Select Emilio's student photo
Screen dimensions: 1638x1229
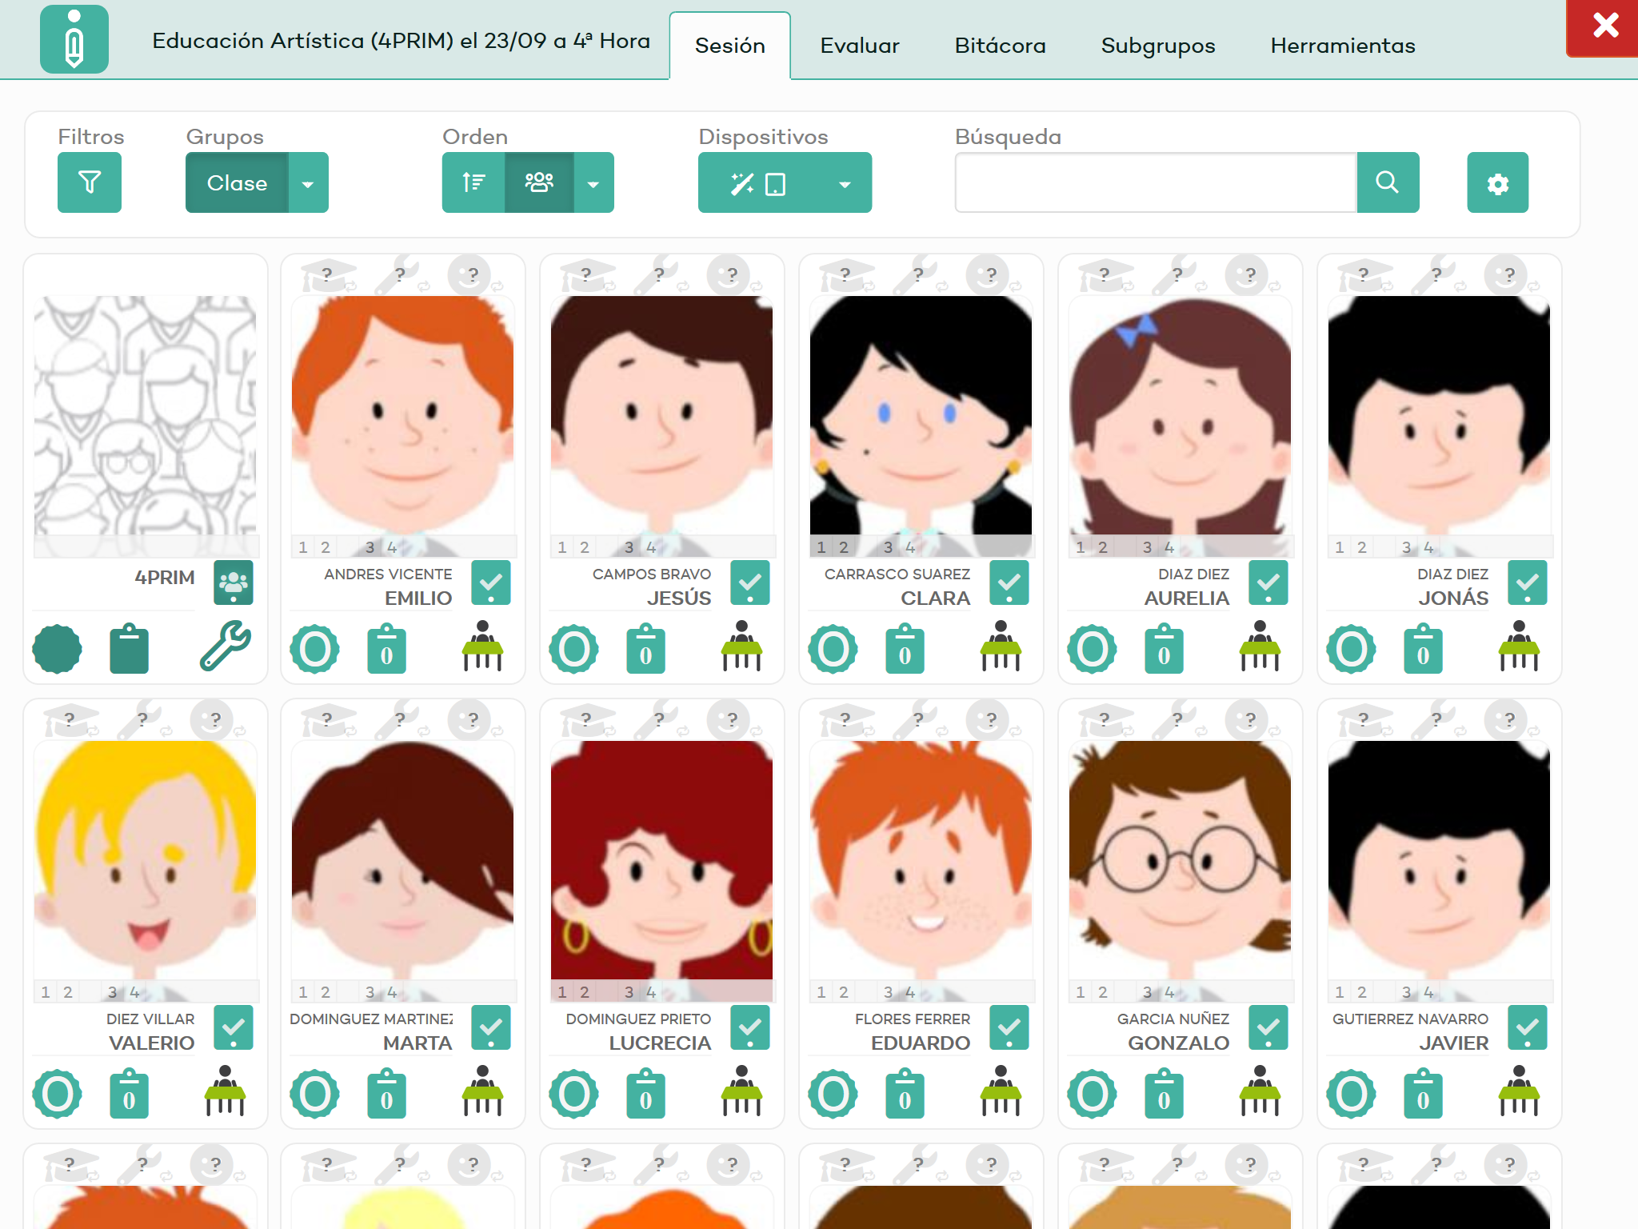pyautogui.click(x=402, y=416)
